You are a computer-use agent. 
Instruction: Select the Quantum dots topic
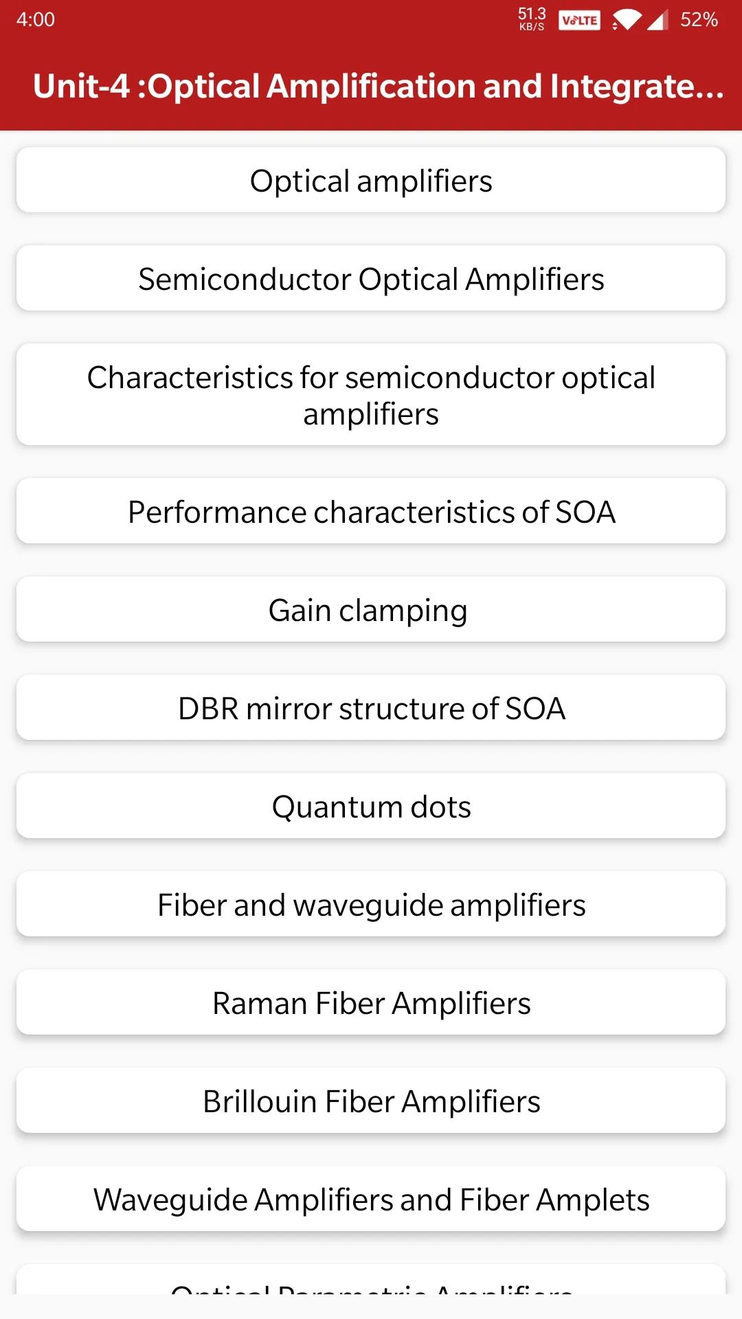click(x=371, y=806)
